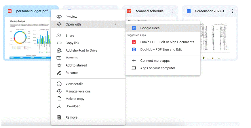Click the plus icon for Connect more apps
This screenshot has width=251, height=128.
point(134,61)
